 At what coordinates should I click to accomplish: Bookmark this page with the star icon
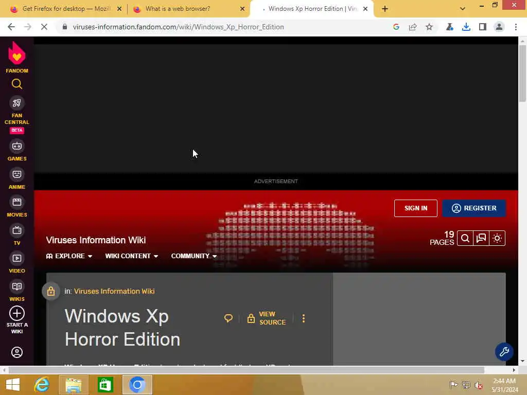tap(429, 27)
